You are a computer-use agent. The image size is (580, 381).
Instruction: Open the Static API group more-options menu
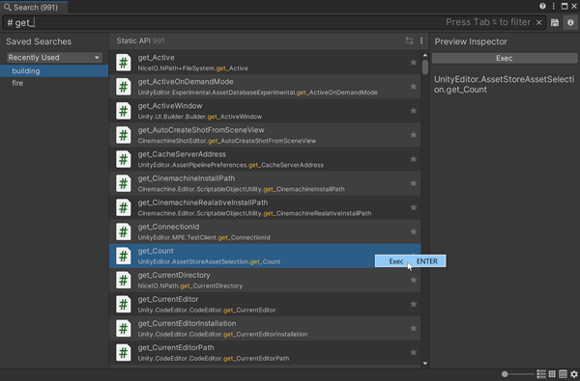point(421,41)
